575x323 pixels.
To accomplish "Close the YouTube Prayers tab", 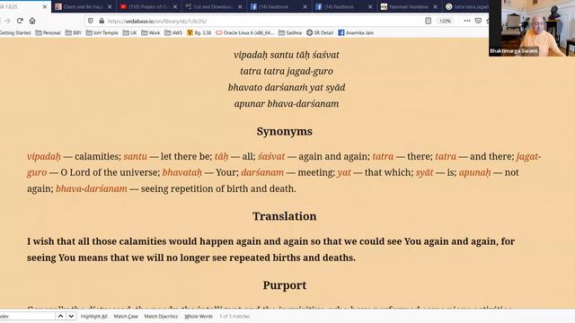I will click(x=175, y=6).
